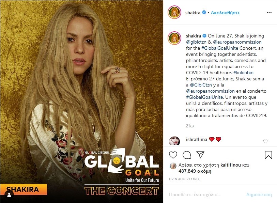
Task: Follow the #linkinbio hashtag link
Action: click(243, 73)
